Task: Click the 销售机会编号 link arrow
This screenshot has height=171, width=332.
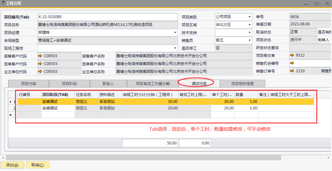Action: (292, 63)
